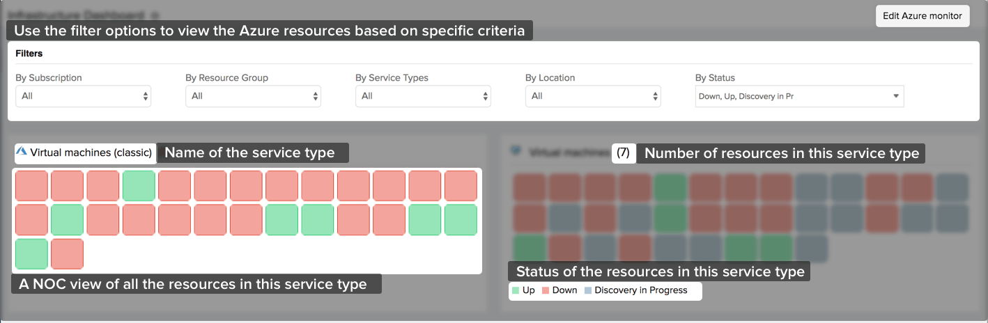Click the Discovery in Progress legend swatch
Image resolution: width=988 pixels, height=323 pixels.
587,290
